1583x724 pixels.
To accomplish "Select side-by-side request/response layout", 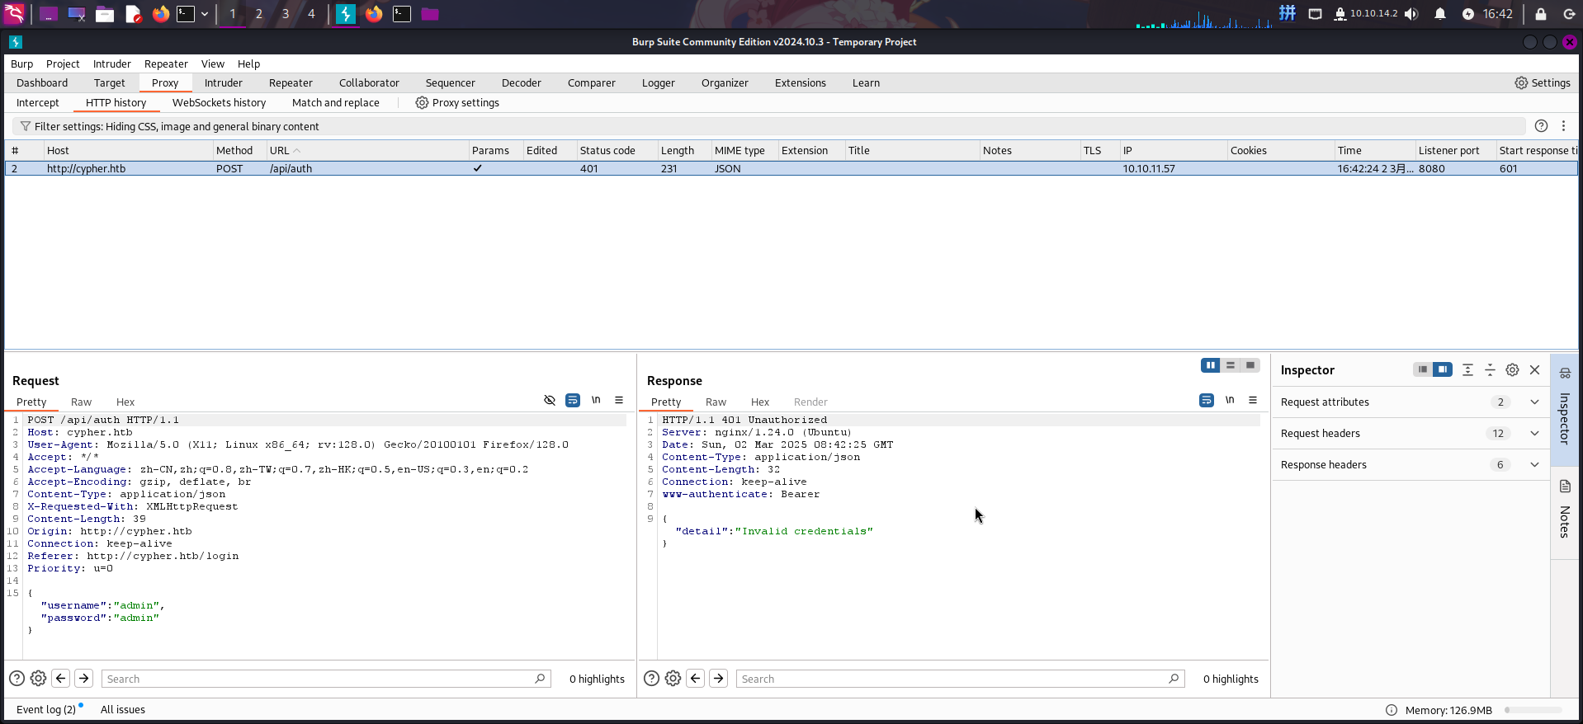I will point(1211,365).
